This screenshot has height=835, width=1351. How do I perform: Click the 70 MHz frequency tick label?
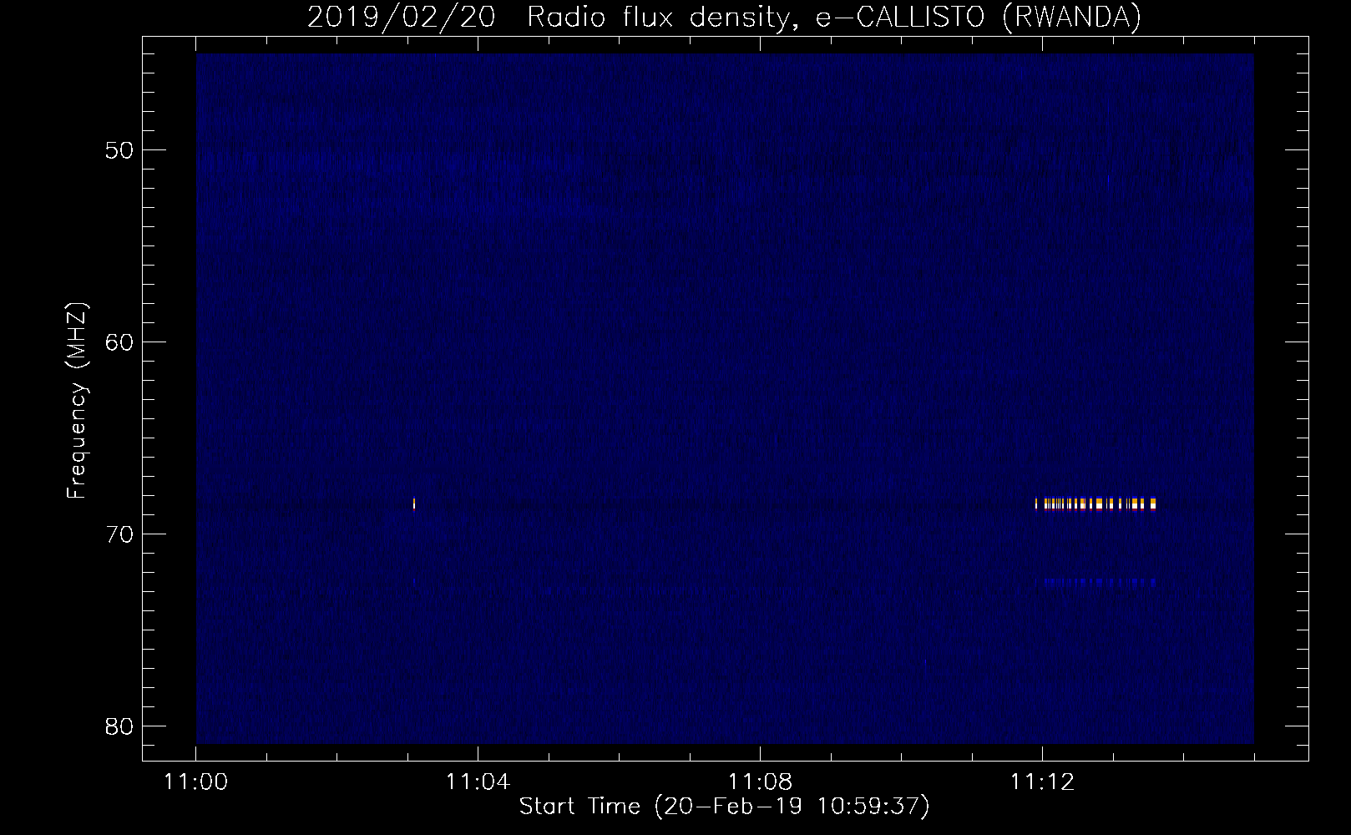click(119, 534)
